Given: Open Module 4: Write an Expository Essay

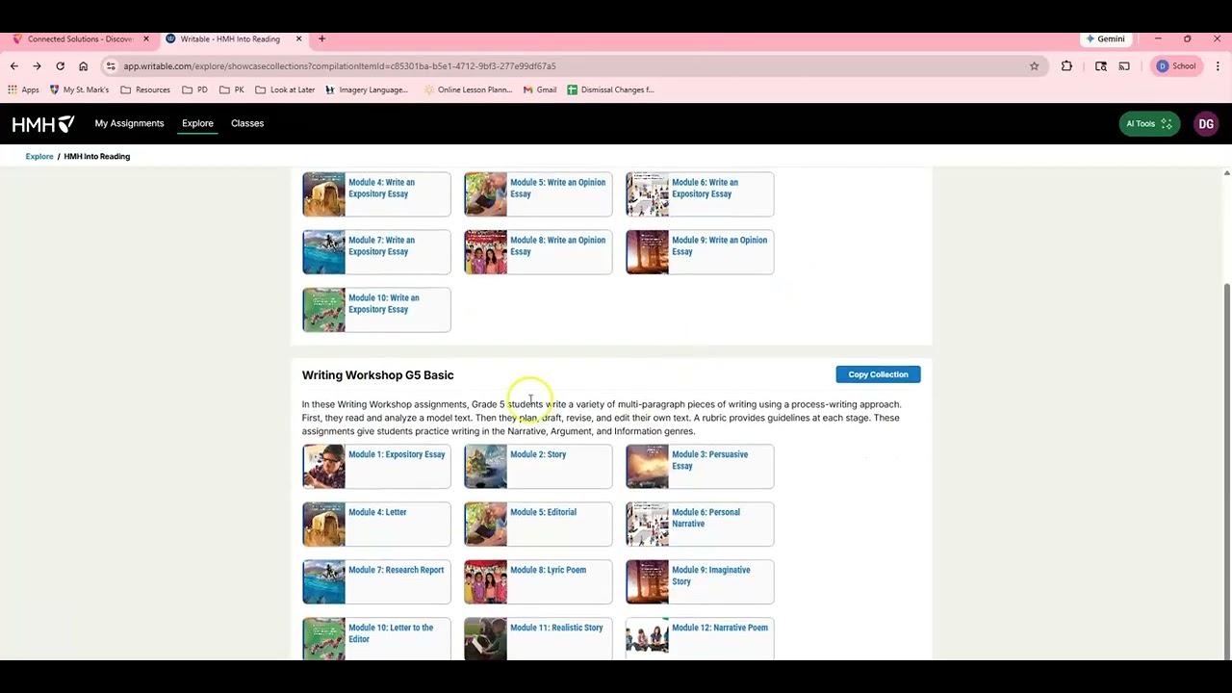Looking at the screenshot, I should 376,194.
